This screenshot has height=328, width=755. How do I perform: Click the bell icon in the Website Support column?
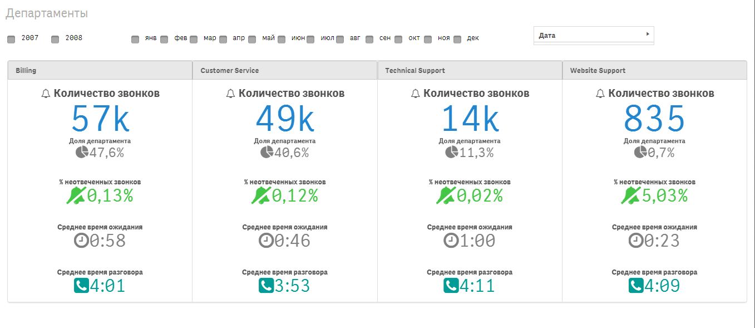pyautogui.click(x=600, y=94)
